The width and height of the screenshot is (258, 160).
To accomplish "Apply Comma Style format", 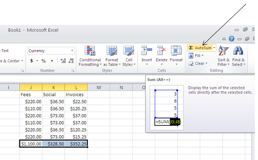I will coord(52,61).
